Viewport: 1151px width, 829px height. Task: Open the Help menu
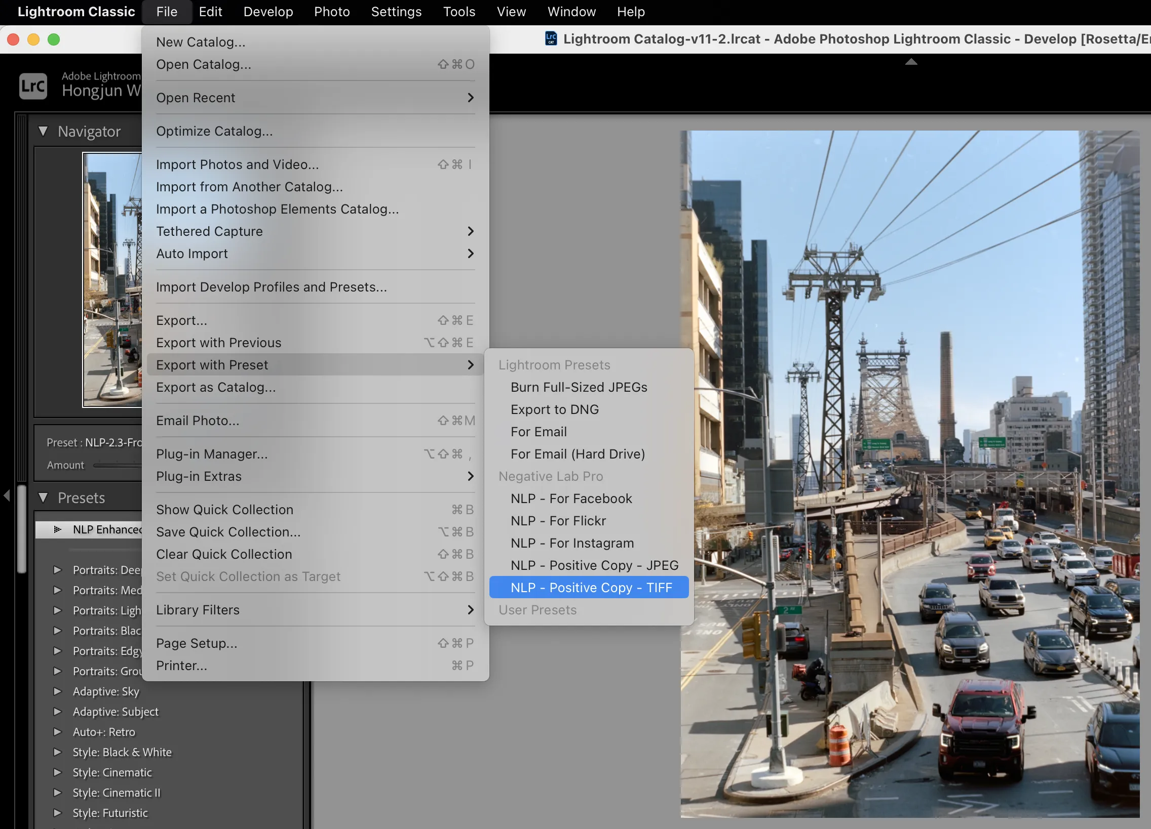pos(631,12)
